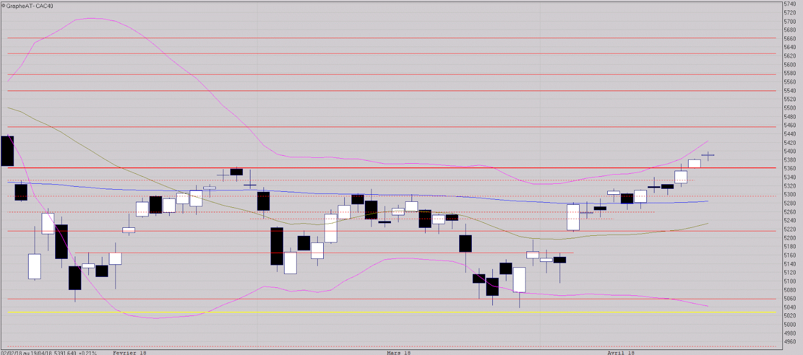Select the 5420 price axis label
Screen dimensions: 803x355
(789, 143)
